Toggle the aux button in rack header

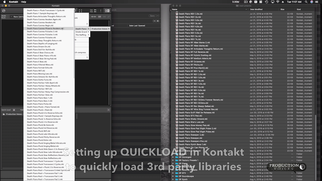pos(105,17)
